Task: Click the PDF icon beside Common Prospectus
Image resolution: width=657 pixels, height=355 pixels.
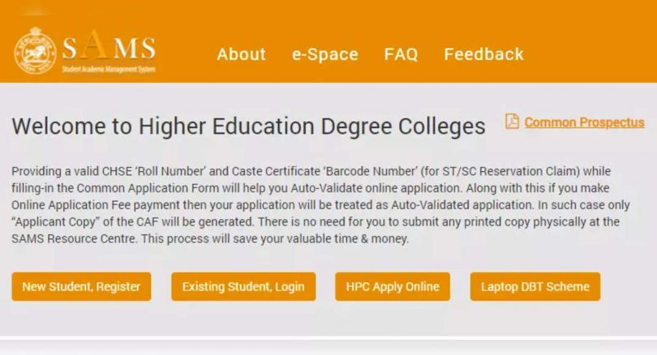Action: pyautogui.click(x=512, y=122)
